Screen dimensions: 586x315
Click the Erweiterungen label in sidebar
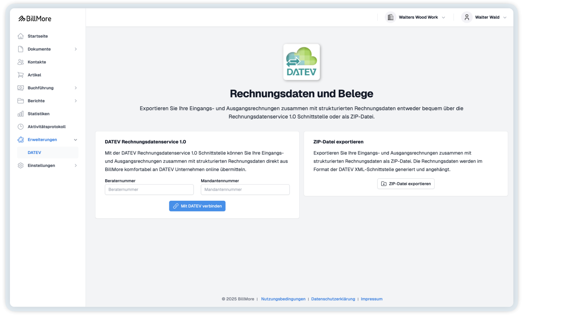(42, 140)
